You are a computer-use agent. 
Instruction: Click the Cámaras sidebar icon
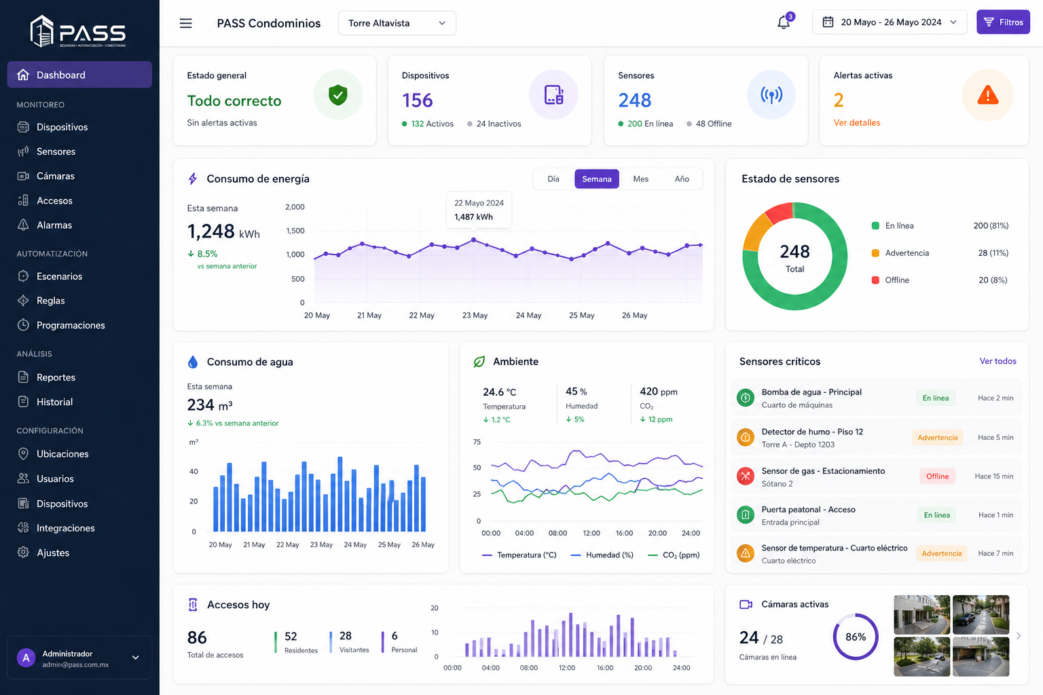[23, 176]
